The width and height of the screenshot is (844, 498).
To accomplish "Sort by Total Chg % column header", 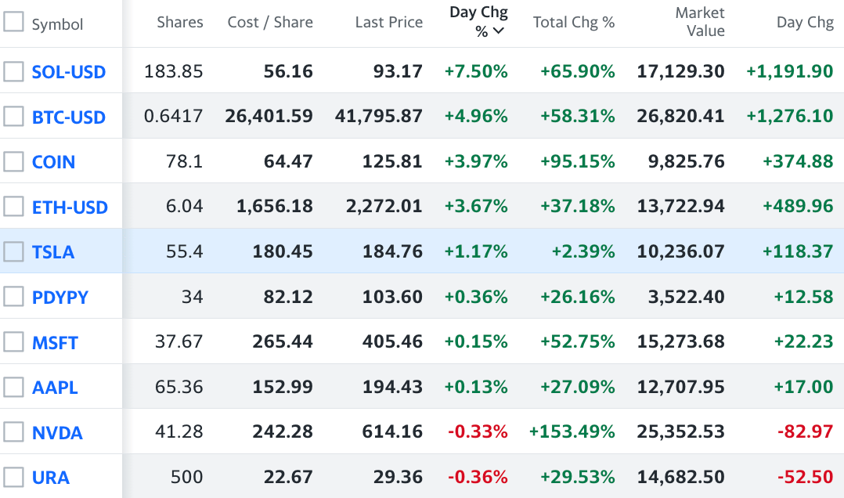I will click(574, 22).
